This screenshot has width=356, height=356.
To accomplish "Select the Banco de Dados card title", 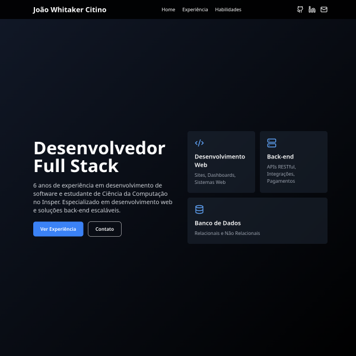I will [218, 223].
